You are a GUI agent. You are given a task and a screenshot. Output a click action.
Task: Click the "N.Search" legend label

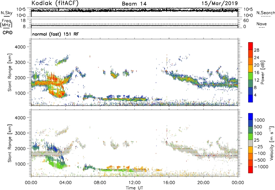pyautogui.click(x=265, y=13)
